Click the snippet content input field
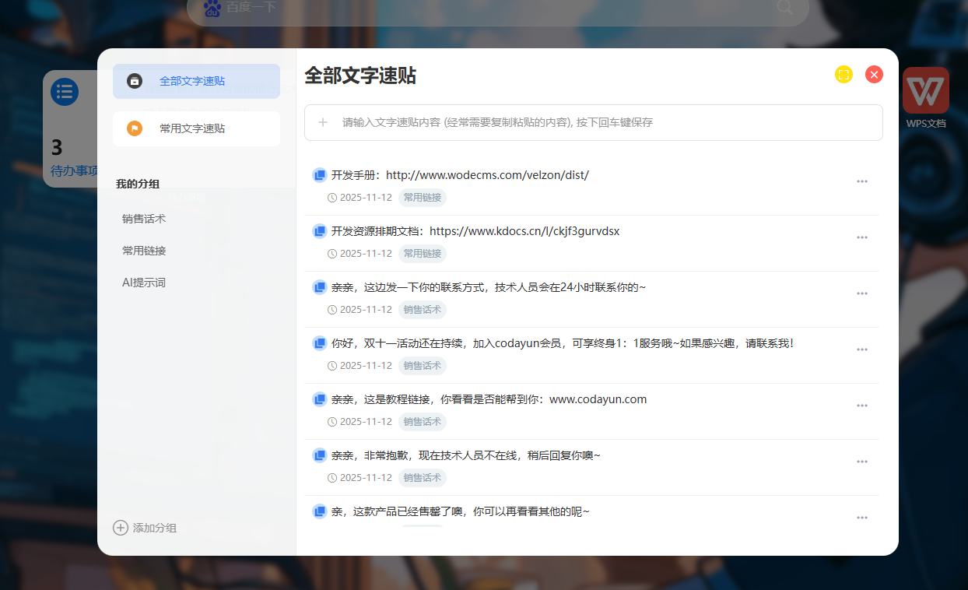 click(607, 122)
